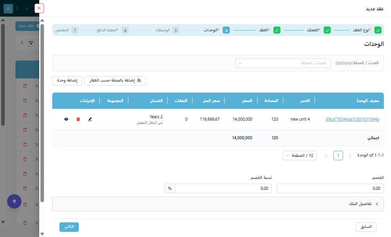Open the unit link 69ca77634eba7c001631044b
This screenshot has height=237, width=391.
tap(352, 119)
